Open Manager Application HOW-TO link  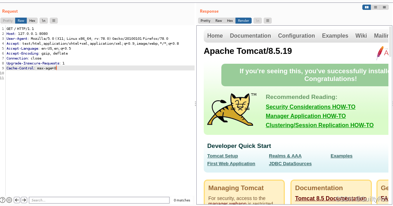tap(306, 116)
